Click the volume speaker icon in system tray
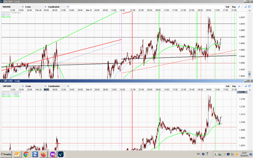This screenshot has height=158, width=253. click(224, 154)
